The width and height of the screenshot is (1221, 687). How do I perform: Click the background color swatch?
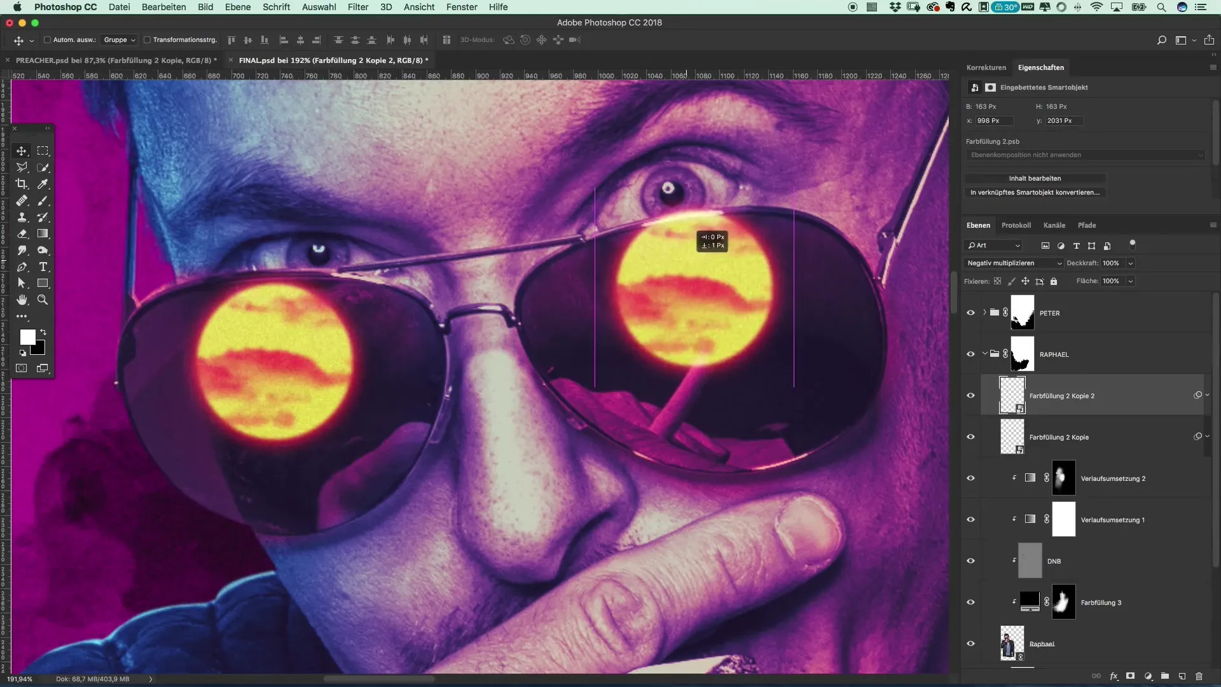pyautogui.click(x=39, y=349)
